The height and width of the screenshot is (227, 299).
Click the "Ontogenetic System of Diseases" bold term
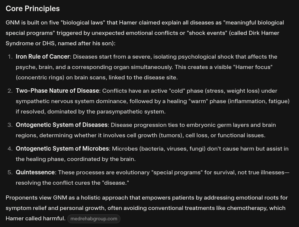click(x=62, y=125)
